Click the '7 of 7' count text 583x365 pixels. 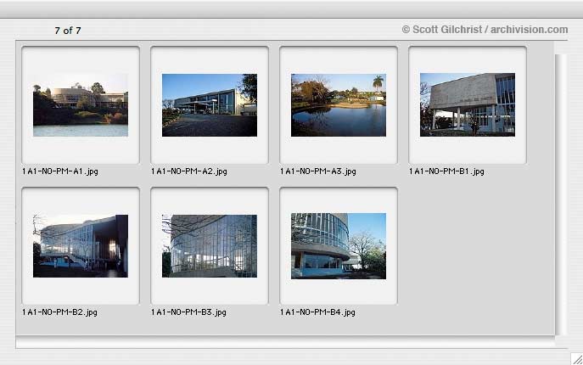[68, 31]
